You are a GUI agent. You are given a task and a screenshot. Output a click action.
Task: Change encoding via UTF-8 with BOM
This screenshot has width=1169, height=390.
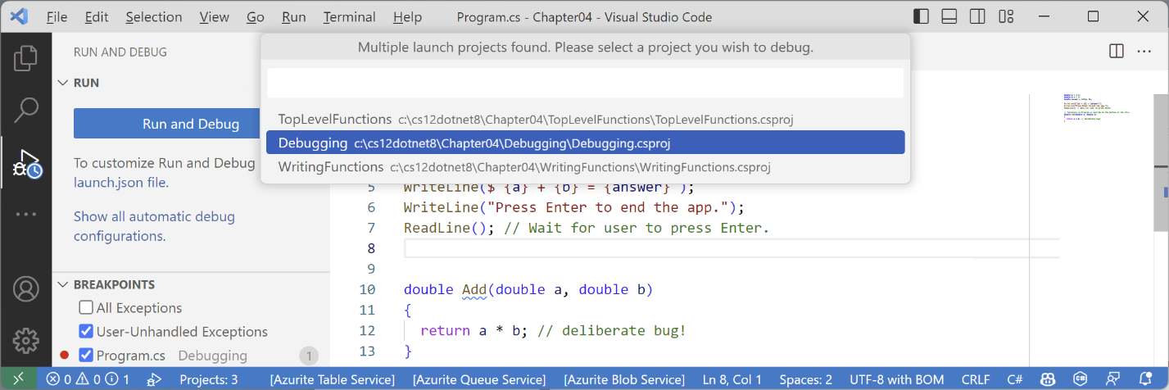tap(896, 379)
